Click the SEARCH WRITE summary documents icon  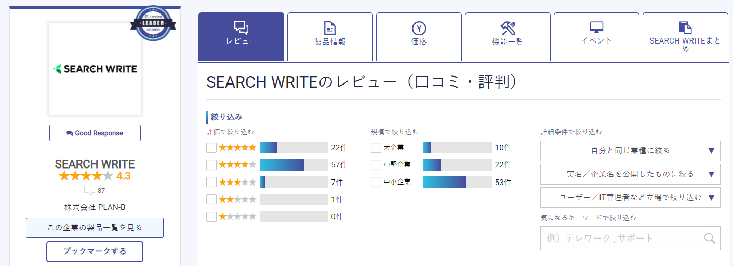click(685, 27)
